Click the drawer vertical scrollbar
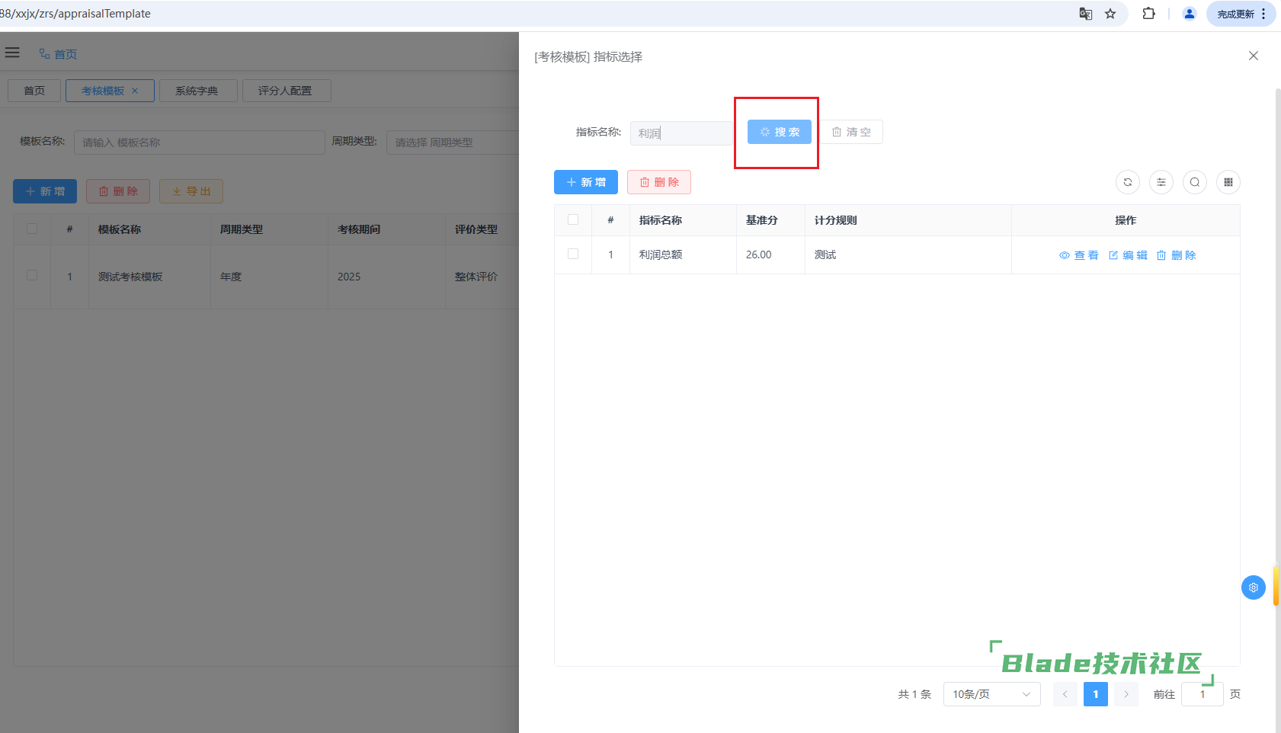The width and height of the screenshot is (1281, 733). 1278,410
